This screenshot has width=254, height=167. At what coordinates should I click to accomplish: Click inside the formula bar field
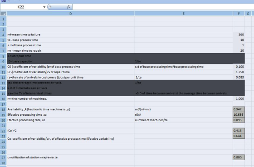163,7
